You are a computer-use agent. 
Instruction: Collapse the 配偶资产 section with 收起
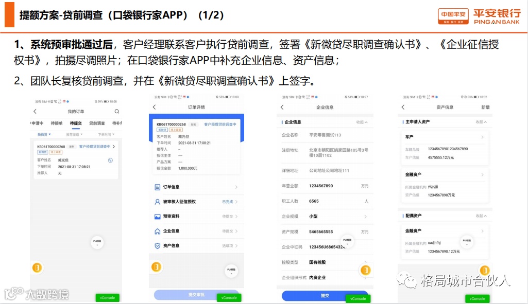(x=481, y=216)
